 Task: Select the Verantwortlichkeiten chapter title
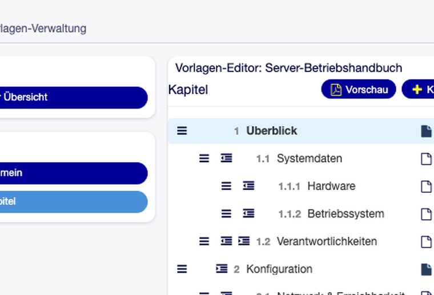tap(327, 241)
